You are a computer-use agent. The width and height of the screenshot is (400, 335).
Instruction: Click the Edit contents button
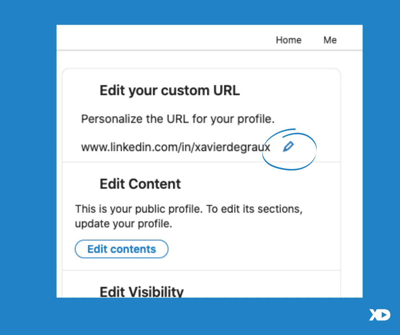click(121, 249)
